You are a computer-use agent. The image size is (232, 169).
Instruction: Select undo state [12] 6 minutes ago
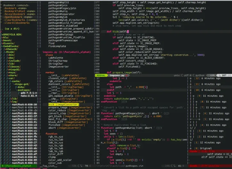(x=208, y=78)
